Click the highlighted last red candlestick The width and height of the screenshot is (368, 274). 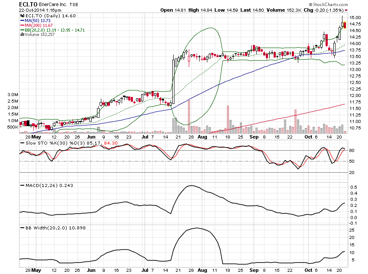(345, 25)
